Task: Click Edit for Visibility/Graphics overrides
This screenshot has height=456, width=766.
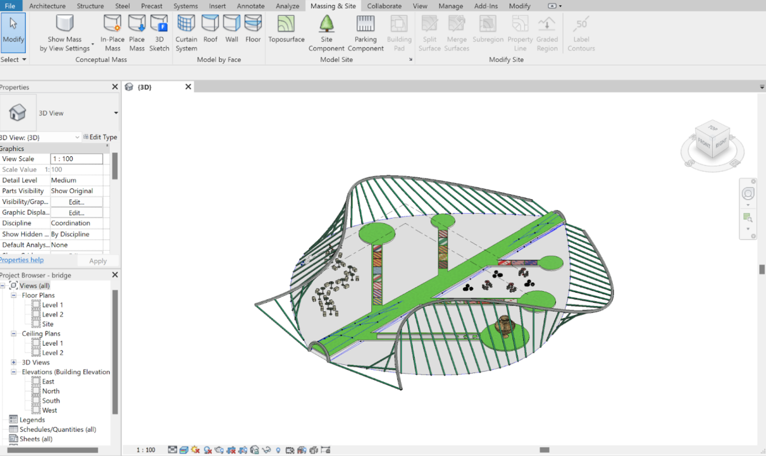Action: 77,202
